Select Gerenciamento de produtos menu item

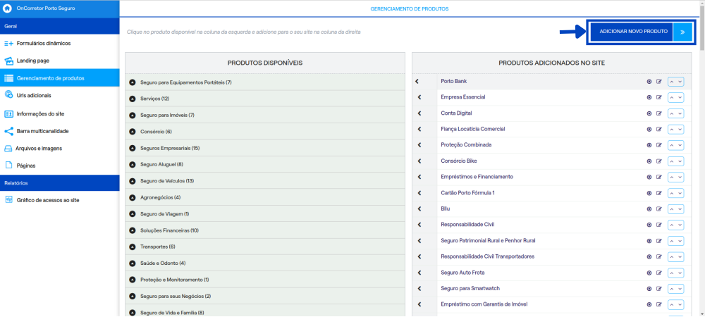60,77
